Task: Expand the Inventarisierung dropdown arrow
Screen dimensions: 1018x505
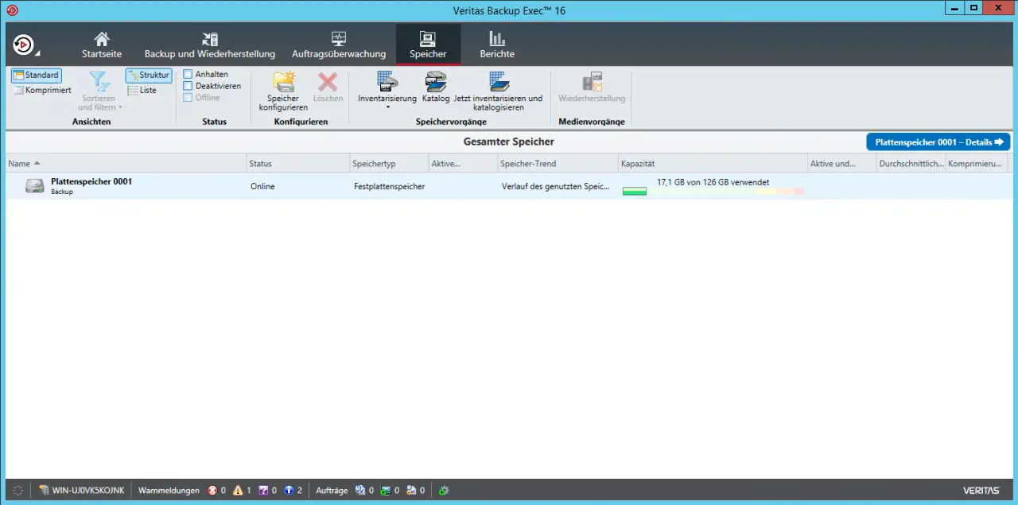Action: coord(387,107)
